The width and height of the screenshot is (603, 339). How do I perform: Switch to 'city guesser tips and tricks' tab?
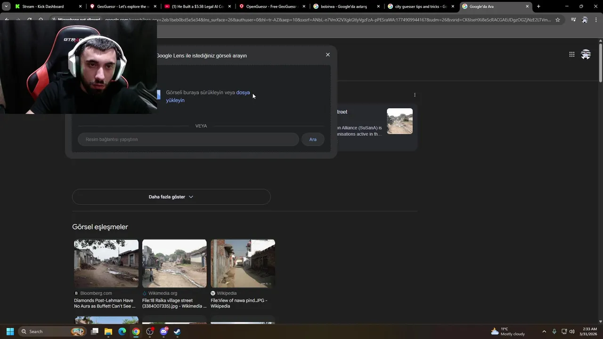click(x=421, y=7)
